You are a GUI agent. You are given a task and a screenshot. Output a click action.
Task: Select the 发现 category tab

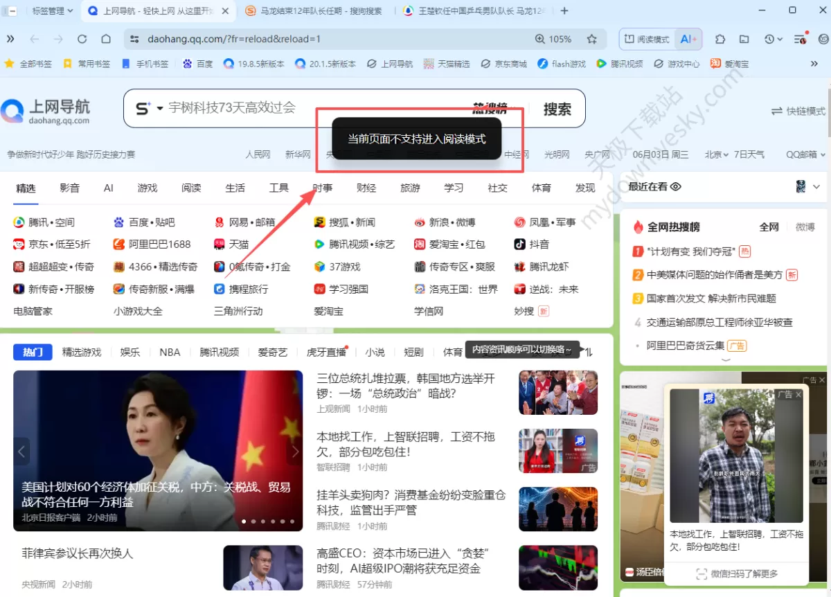[x=585, y=188]
